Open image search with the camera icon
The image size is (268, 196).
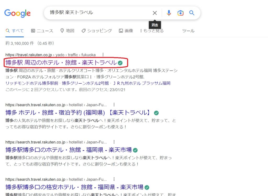coord(180,13)
